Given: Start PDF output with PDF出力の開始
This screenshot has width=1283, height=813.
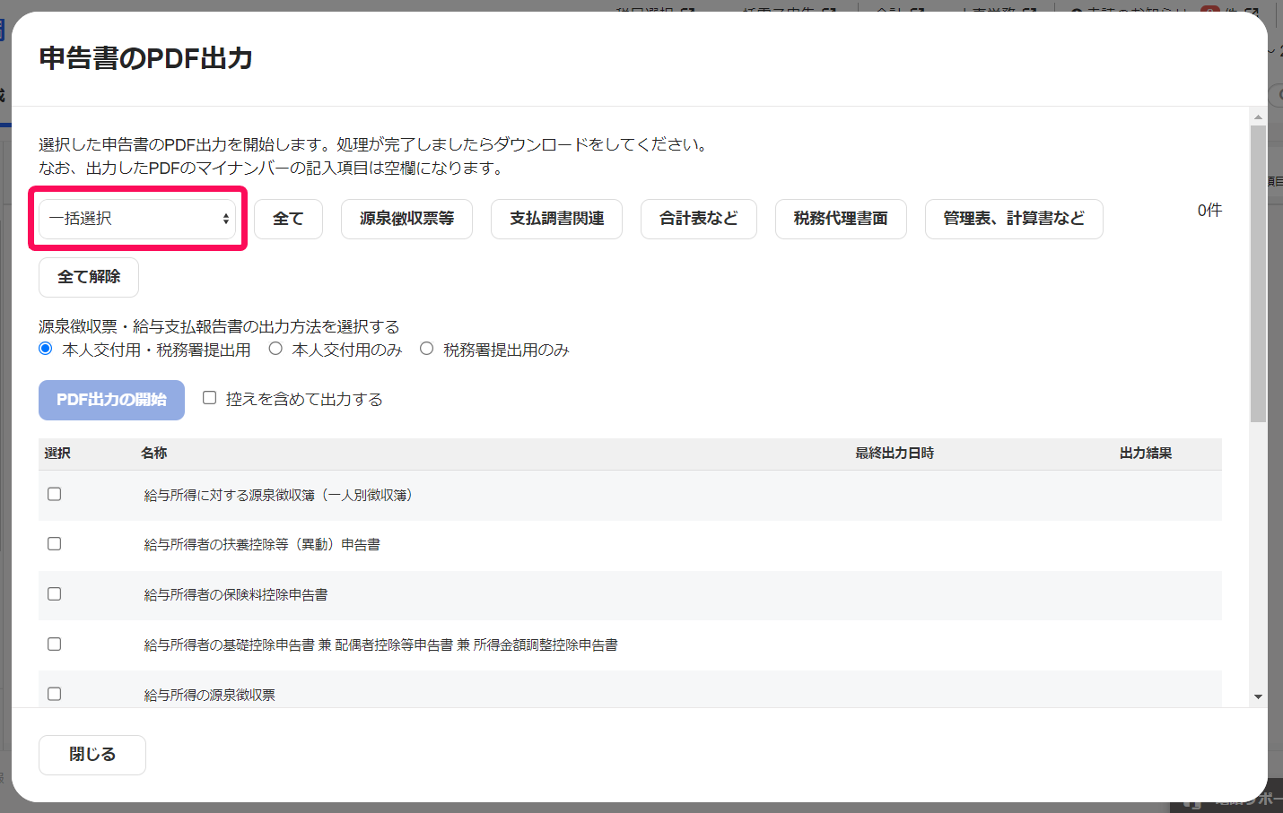Looking at the screenshot, I should point(111,400).
